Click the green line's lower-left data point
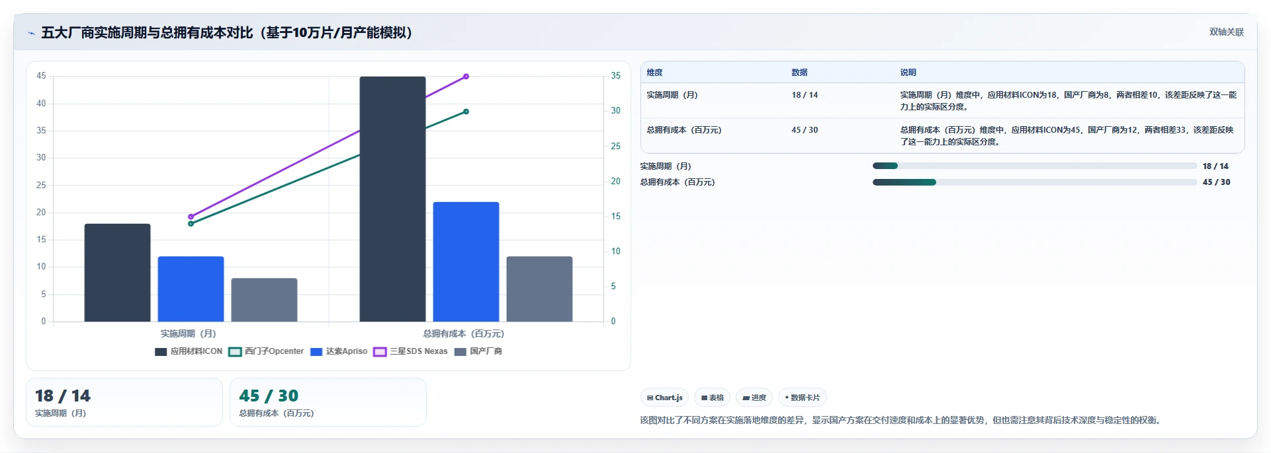The image size is (1271, 453). [x=191, y=224]
